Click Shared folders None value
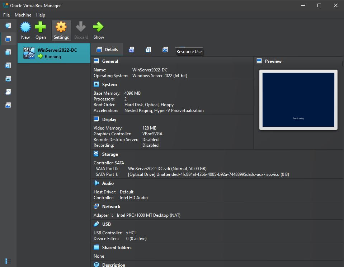Screen dimensions: 344x267 pos(99,256)
